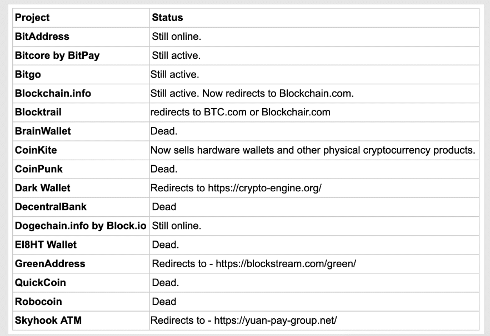Screen dimensions: 490x336
Task: Click the Project column header
Action: (x=32, y=18)
